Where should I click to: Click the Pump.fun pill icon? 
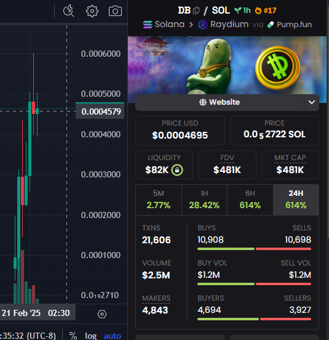(271, 25)
